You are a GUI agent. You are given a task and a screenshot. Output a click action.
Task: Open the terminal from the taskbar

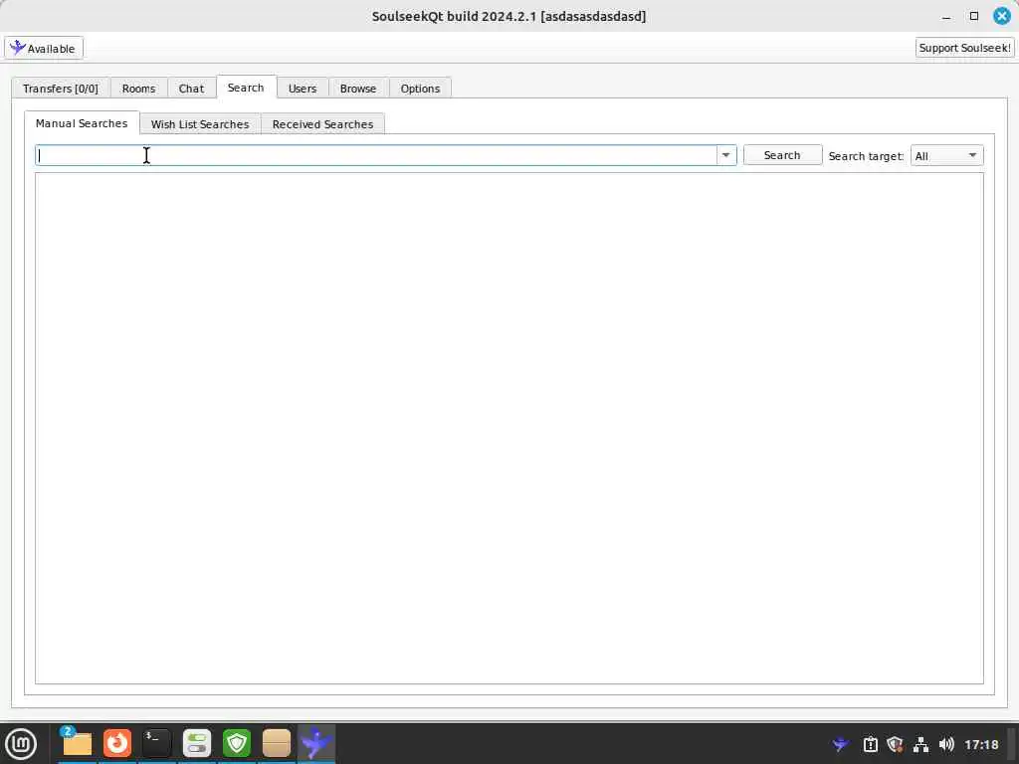click(156, 744)
